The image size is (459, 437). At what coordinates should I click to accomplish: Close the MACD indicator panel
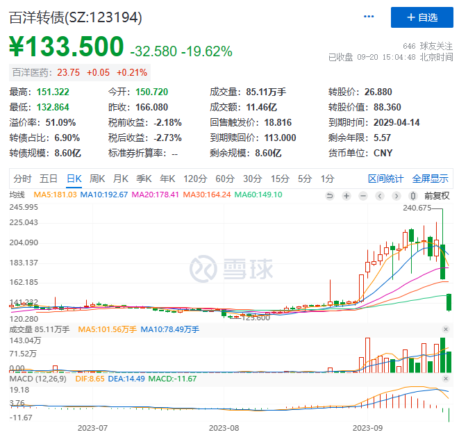pyautogui.click(x=446, y=379)
